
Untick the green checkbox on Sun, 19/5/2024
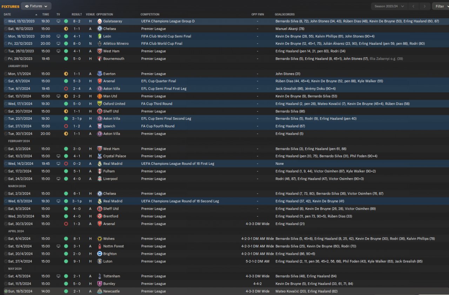(6, 292)
